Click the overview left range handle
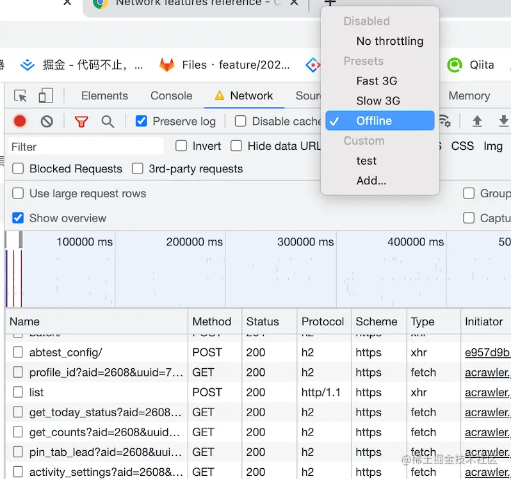 click(6, 239)
